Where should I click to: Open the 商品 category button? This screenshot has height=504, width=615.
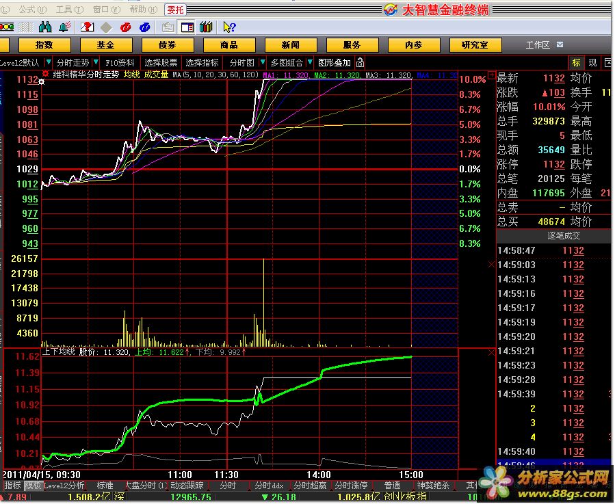pyautogui.click(x=229, y=45)
